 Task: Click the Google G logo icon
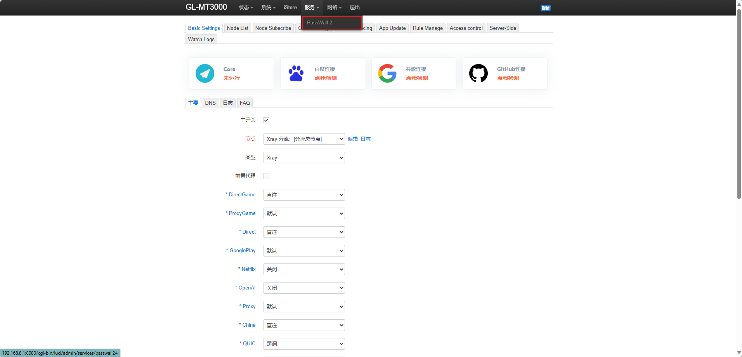click(x=387, y=73)
